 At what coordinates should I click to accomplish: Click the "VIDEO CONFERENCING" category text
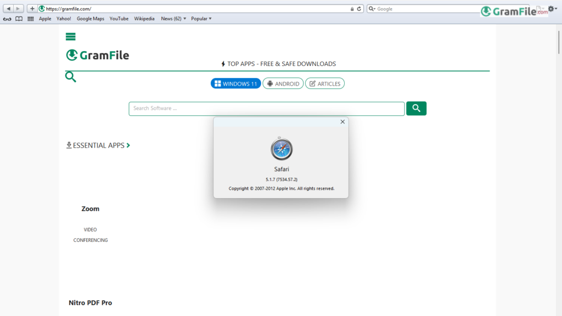[91, 235]
